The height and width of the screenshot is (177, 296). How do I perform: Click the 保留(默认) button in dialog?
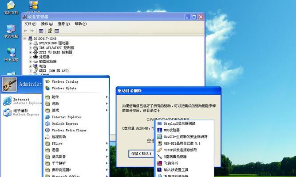pos(141,154)
